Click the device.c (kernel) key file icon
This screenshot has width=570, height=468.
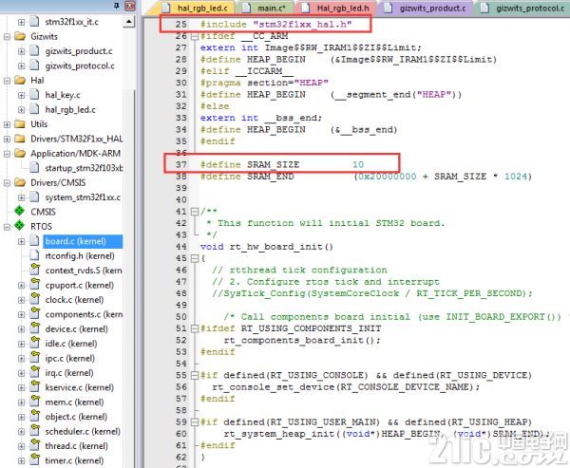[x=35, y=328]
